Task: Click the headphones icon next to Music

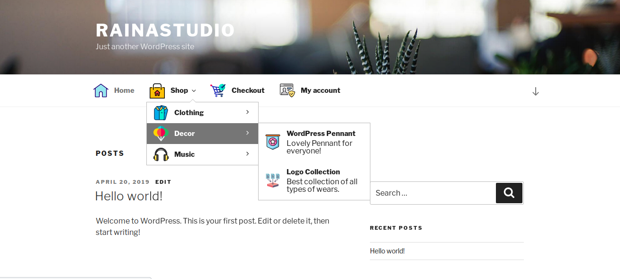Action: pyautogui.click(x=161, y=154)
